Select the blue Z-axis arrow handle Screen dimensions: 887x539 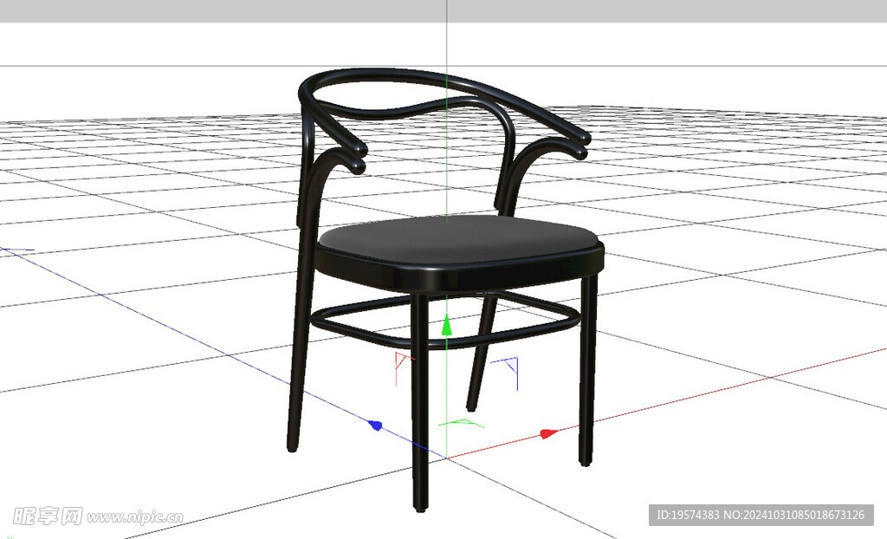[376, 425]
